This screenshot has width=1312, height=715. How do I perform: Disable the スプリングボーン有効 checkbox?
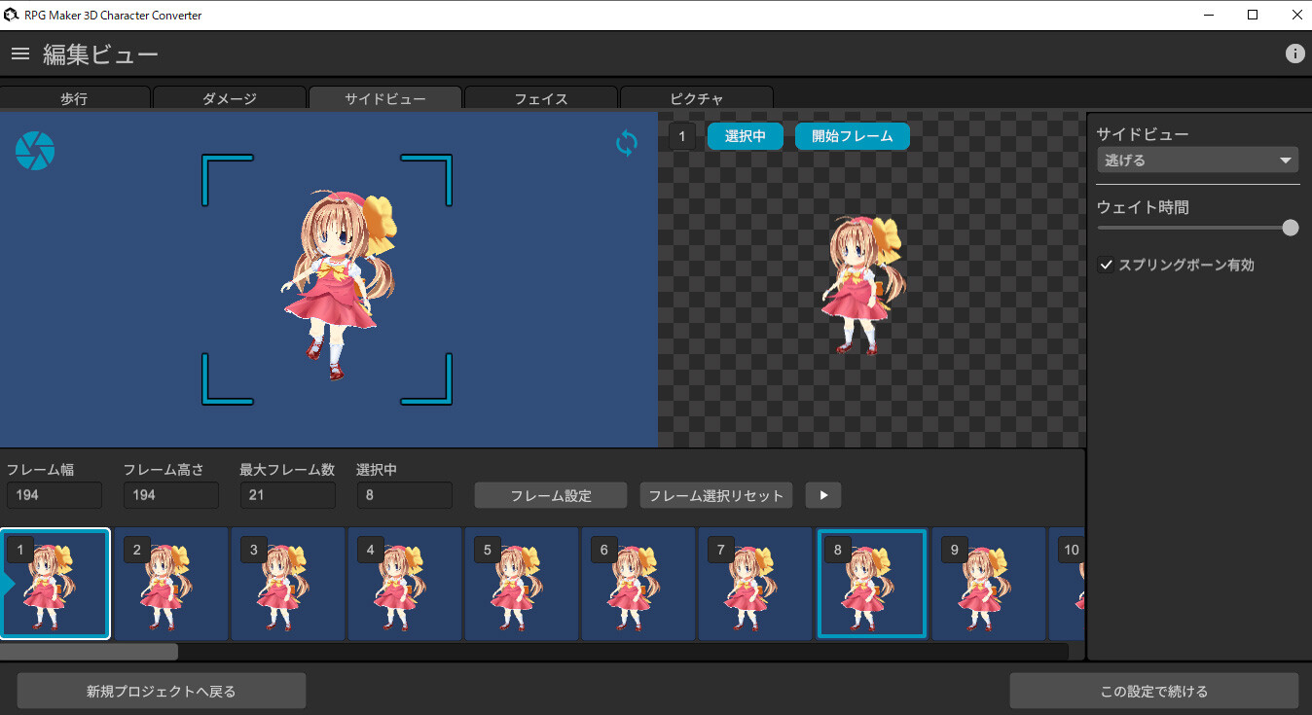click(1105, 264)
